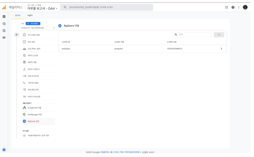Open the Reports icon in left rail
Screen dimensions: 254x157
pos(4,17)
